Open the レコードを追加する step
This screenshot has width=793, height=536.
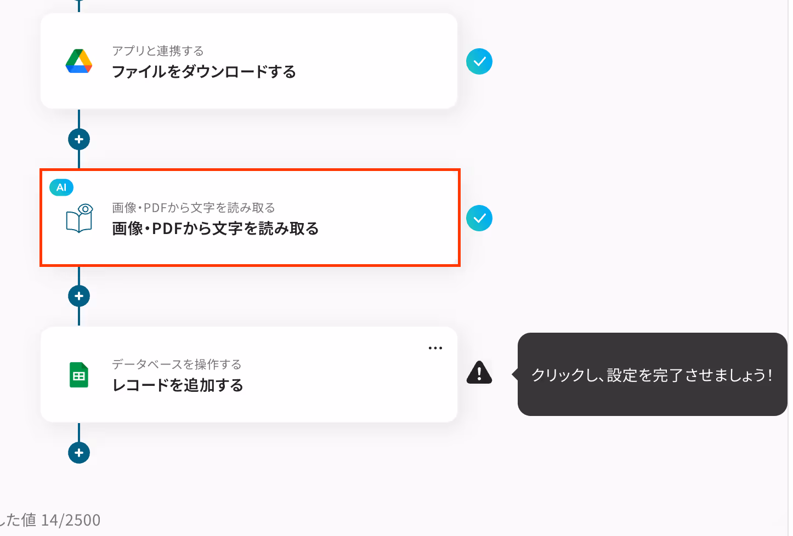pyautogui.click(x=249, y=374)
